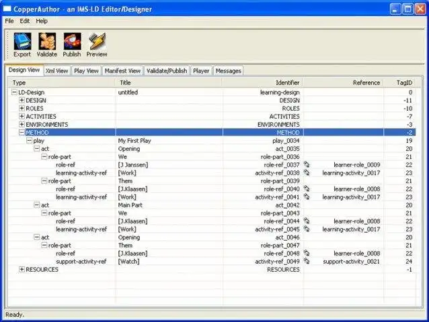Close the CopperAuthor window
429x322 pixels.
pos(420,9)
